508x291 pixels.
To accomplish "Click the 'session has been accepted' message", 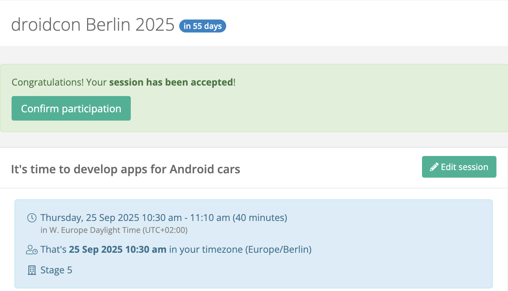I will (x=124, y=82).
